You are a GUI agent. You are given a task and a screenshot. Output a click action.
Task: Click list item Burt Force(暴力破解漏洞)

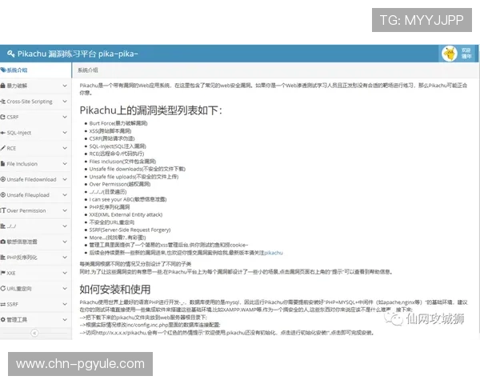click(118, 123)
